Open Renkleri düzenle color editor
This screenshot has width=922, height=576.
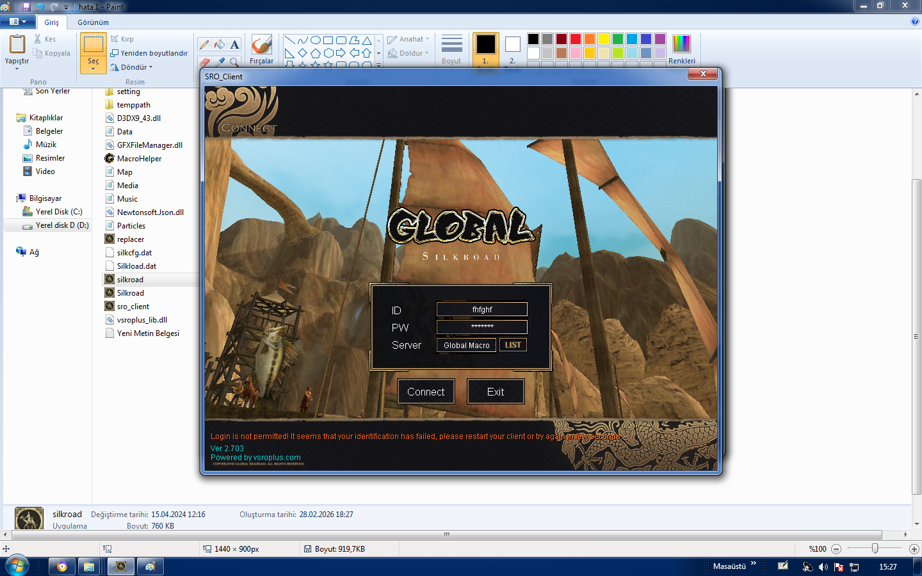point(682,49)
